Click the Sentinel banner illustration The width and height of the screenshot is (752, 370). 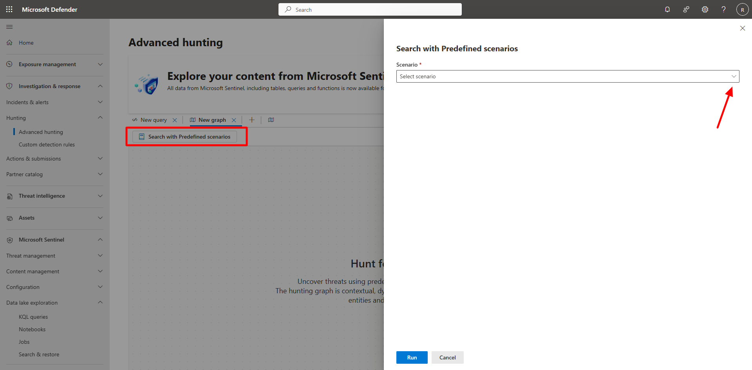(146, 84)
